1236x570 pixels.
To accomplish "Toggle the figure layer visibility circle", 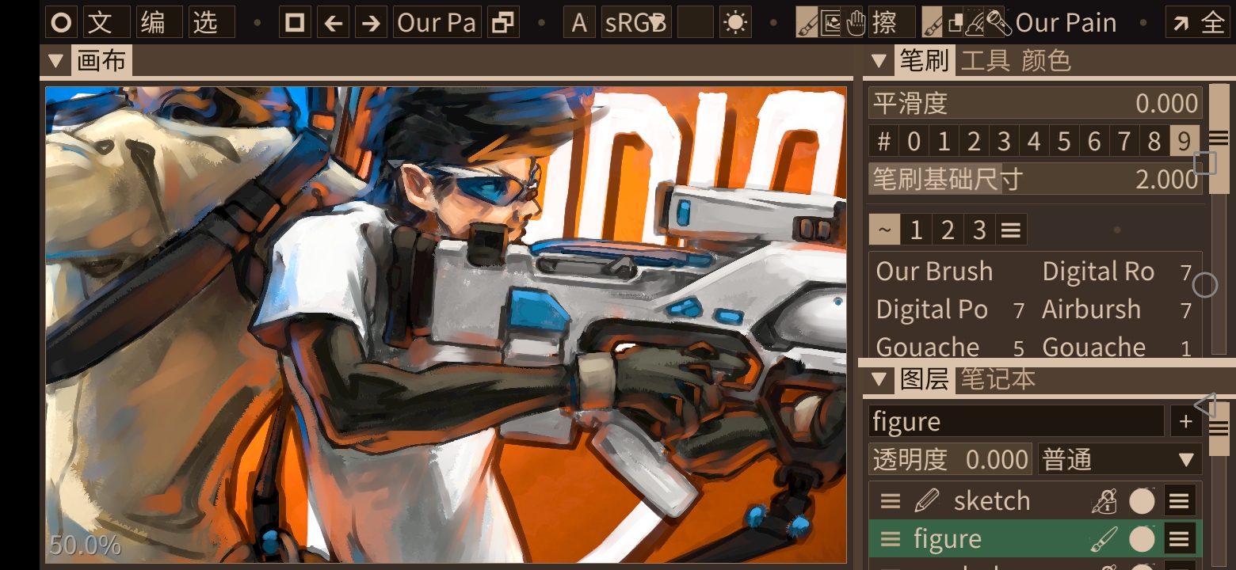I will click(x=1142, y=539).
